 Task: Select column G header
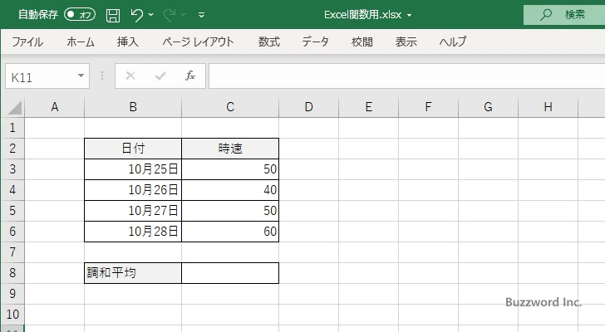488,107
